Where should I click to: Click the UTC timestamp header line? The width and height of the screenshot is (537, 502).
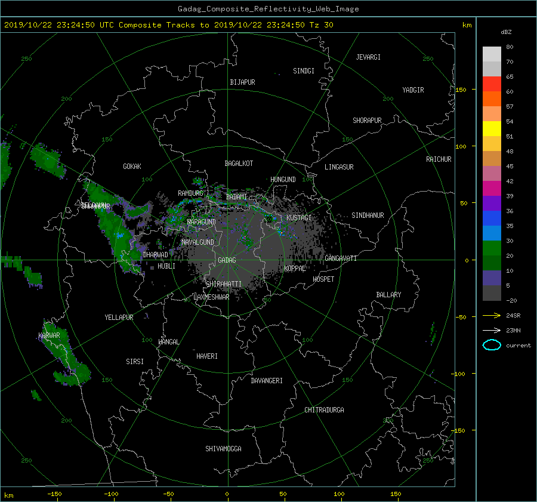pos(168,25)
